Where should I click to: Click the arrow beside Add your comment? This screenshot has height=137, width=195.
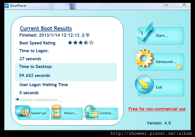17,99
